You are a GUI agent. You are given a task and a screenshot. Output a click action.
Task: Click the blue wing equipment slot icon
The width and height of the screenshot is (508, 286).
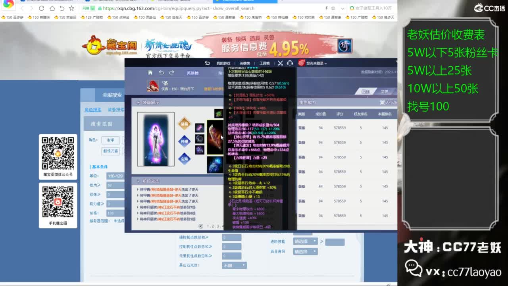215,164
